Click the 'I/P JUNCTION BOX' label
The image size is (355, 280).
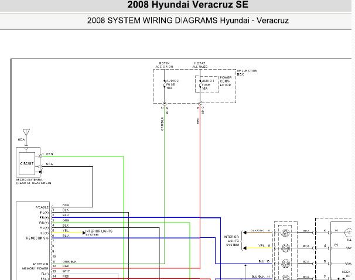click(247, 73)
